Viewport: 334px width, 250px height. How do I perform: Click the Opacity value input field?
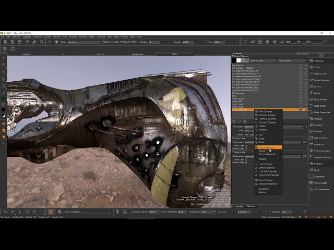(188, 42)
